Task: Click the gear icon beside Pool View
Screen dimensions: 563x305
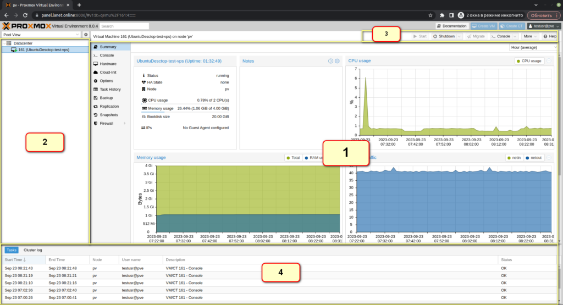Action: click(86, 35)
